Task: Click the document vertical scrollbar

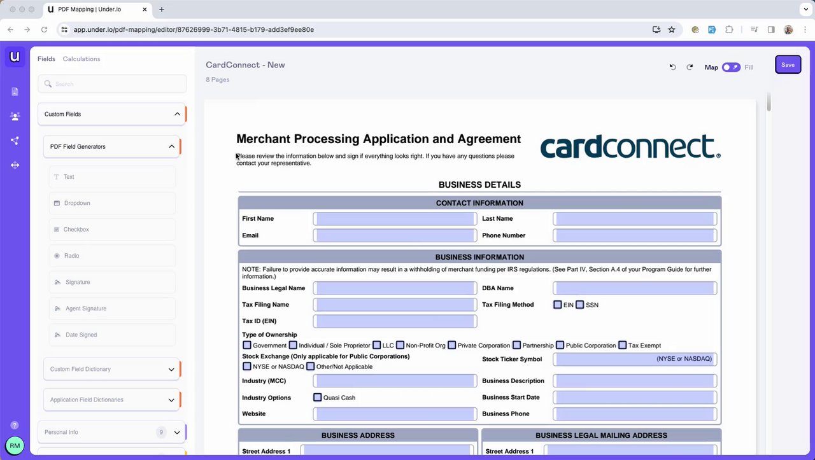Action: [x=769, y=102]
